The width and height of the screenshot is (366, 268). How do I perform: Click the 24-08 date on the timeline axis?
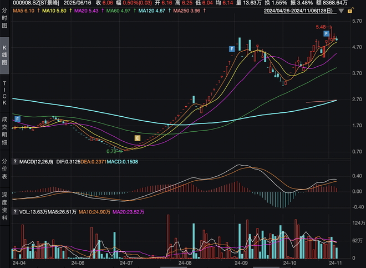coord(184,261)
